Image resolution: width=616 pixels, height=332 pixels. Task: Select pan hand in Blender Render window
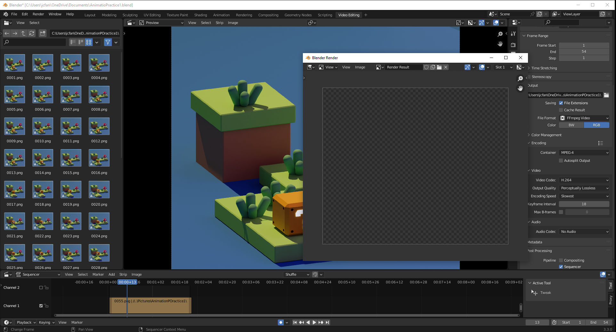[x=520, y=88]
